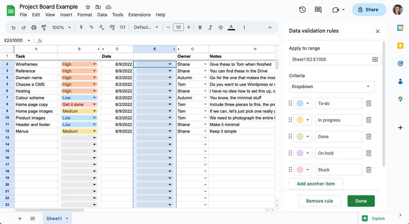Open the Wireframes row owner Shane dropdown

[x=205, y=64]
